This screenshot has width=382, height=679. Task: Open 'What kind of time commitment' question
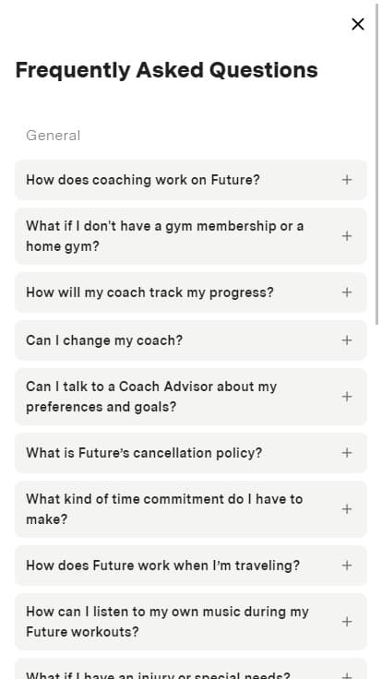(191, 509)
